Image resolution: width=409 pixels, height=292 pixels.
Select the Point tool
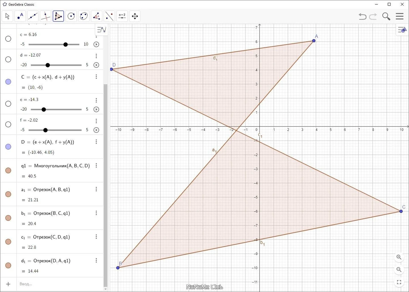tap(20, 16)
